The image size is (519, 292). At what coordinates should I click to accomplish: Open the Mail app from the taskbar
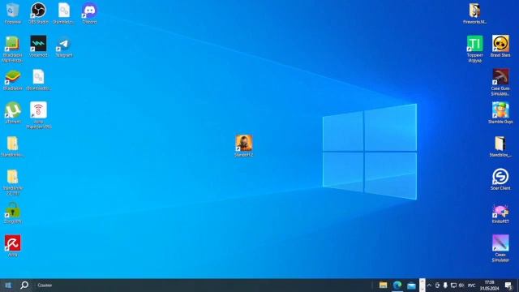(x=411, y=285)
